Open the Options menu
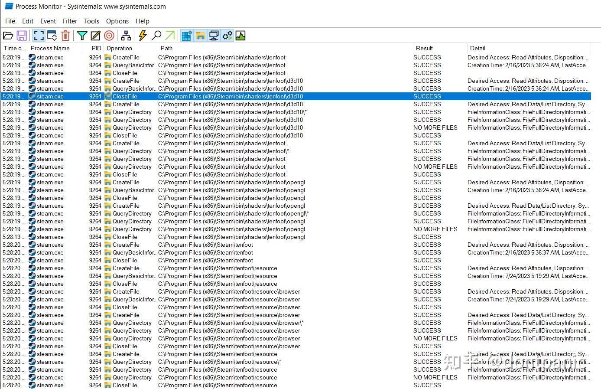 click(117, 21)
